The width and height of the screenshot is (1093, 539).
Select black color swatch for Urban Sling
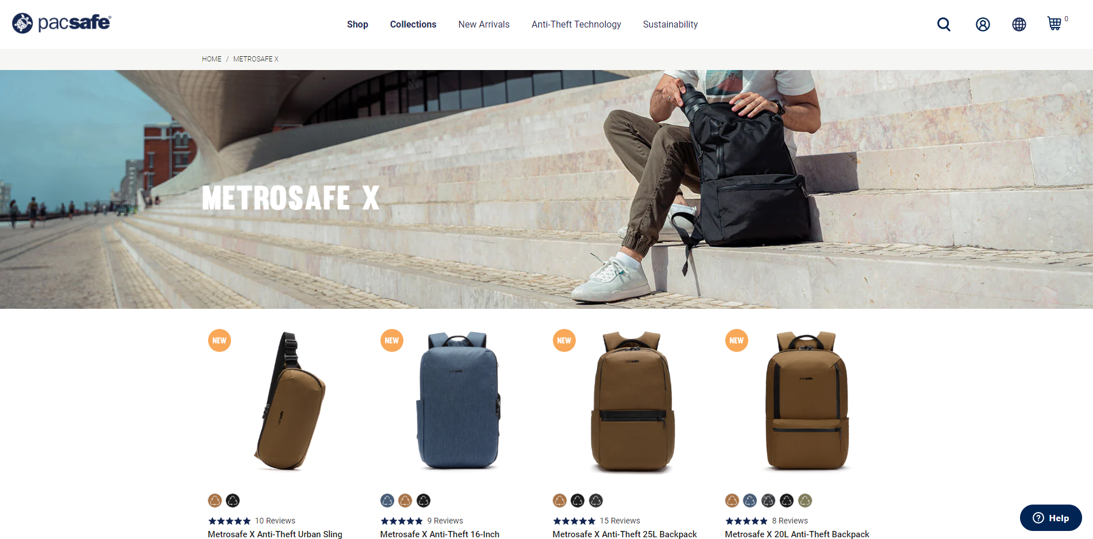pos(233,501)
